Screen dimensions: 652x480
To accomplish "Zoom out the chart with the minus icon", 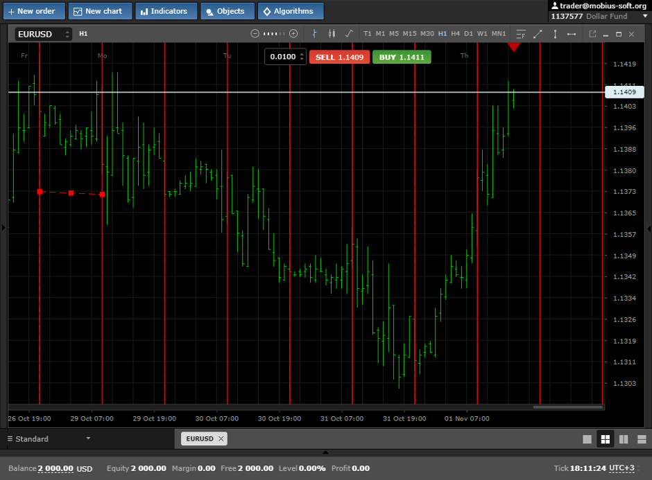I will tap(255, 34).
